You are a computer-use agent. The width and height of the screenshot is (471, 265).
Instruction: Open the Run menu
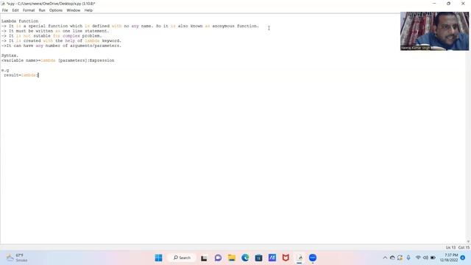(x=42, y=10)
